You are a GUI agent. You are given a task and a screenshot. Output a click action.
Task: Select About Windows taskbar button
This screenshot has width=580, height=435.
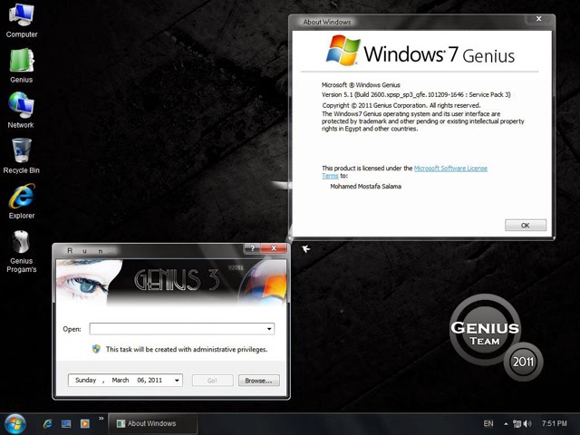152,423
